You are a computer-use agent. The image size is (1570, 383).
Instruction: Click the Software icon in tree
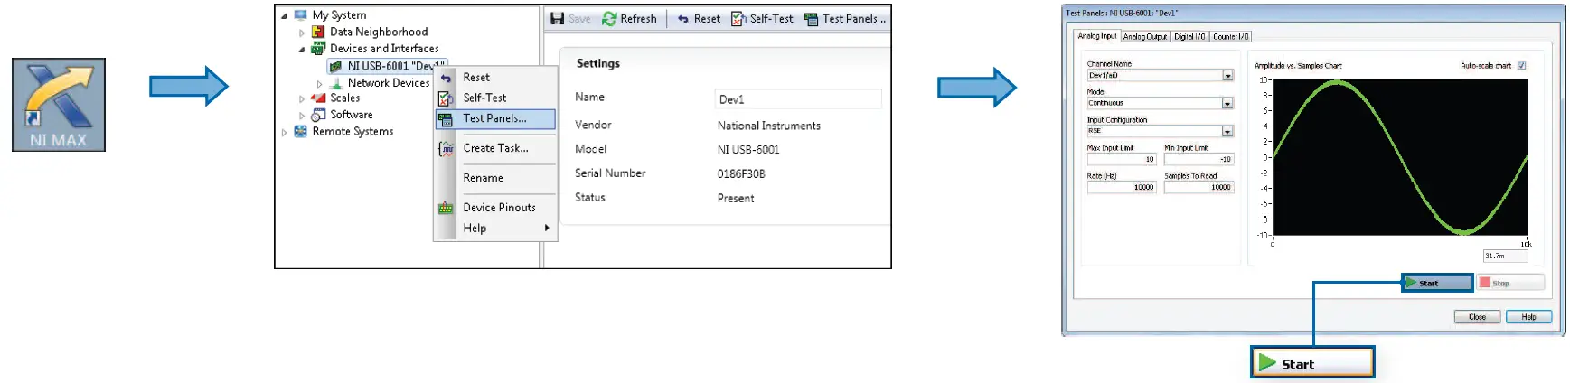pos(318,115)
